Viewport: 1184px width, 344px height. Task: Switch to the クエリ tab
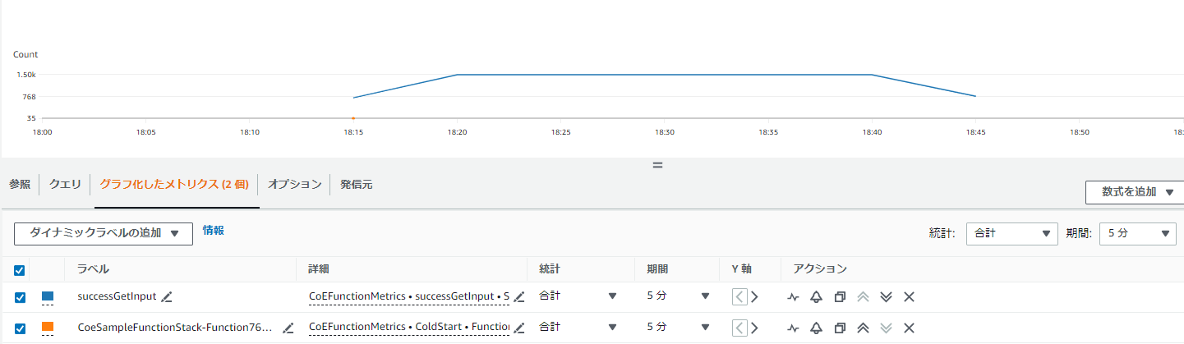point(65,185)
